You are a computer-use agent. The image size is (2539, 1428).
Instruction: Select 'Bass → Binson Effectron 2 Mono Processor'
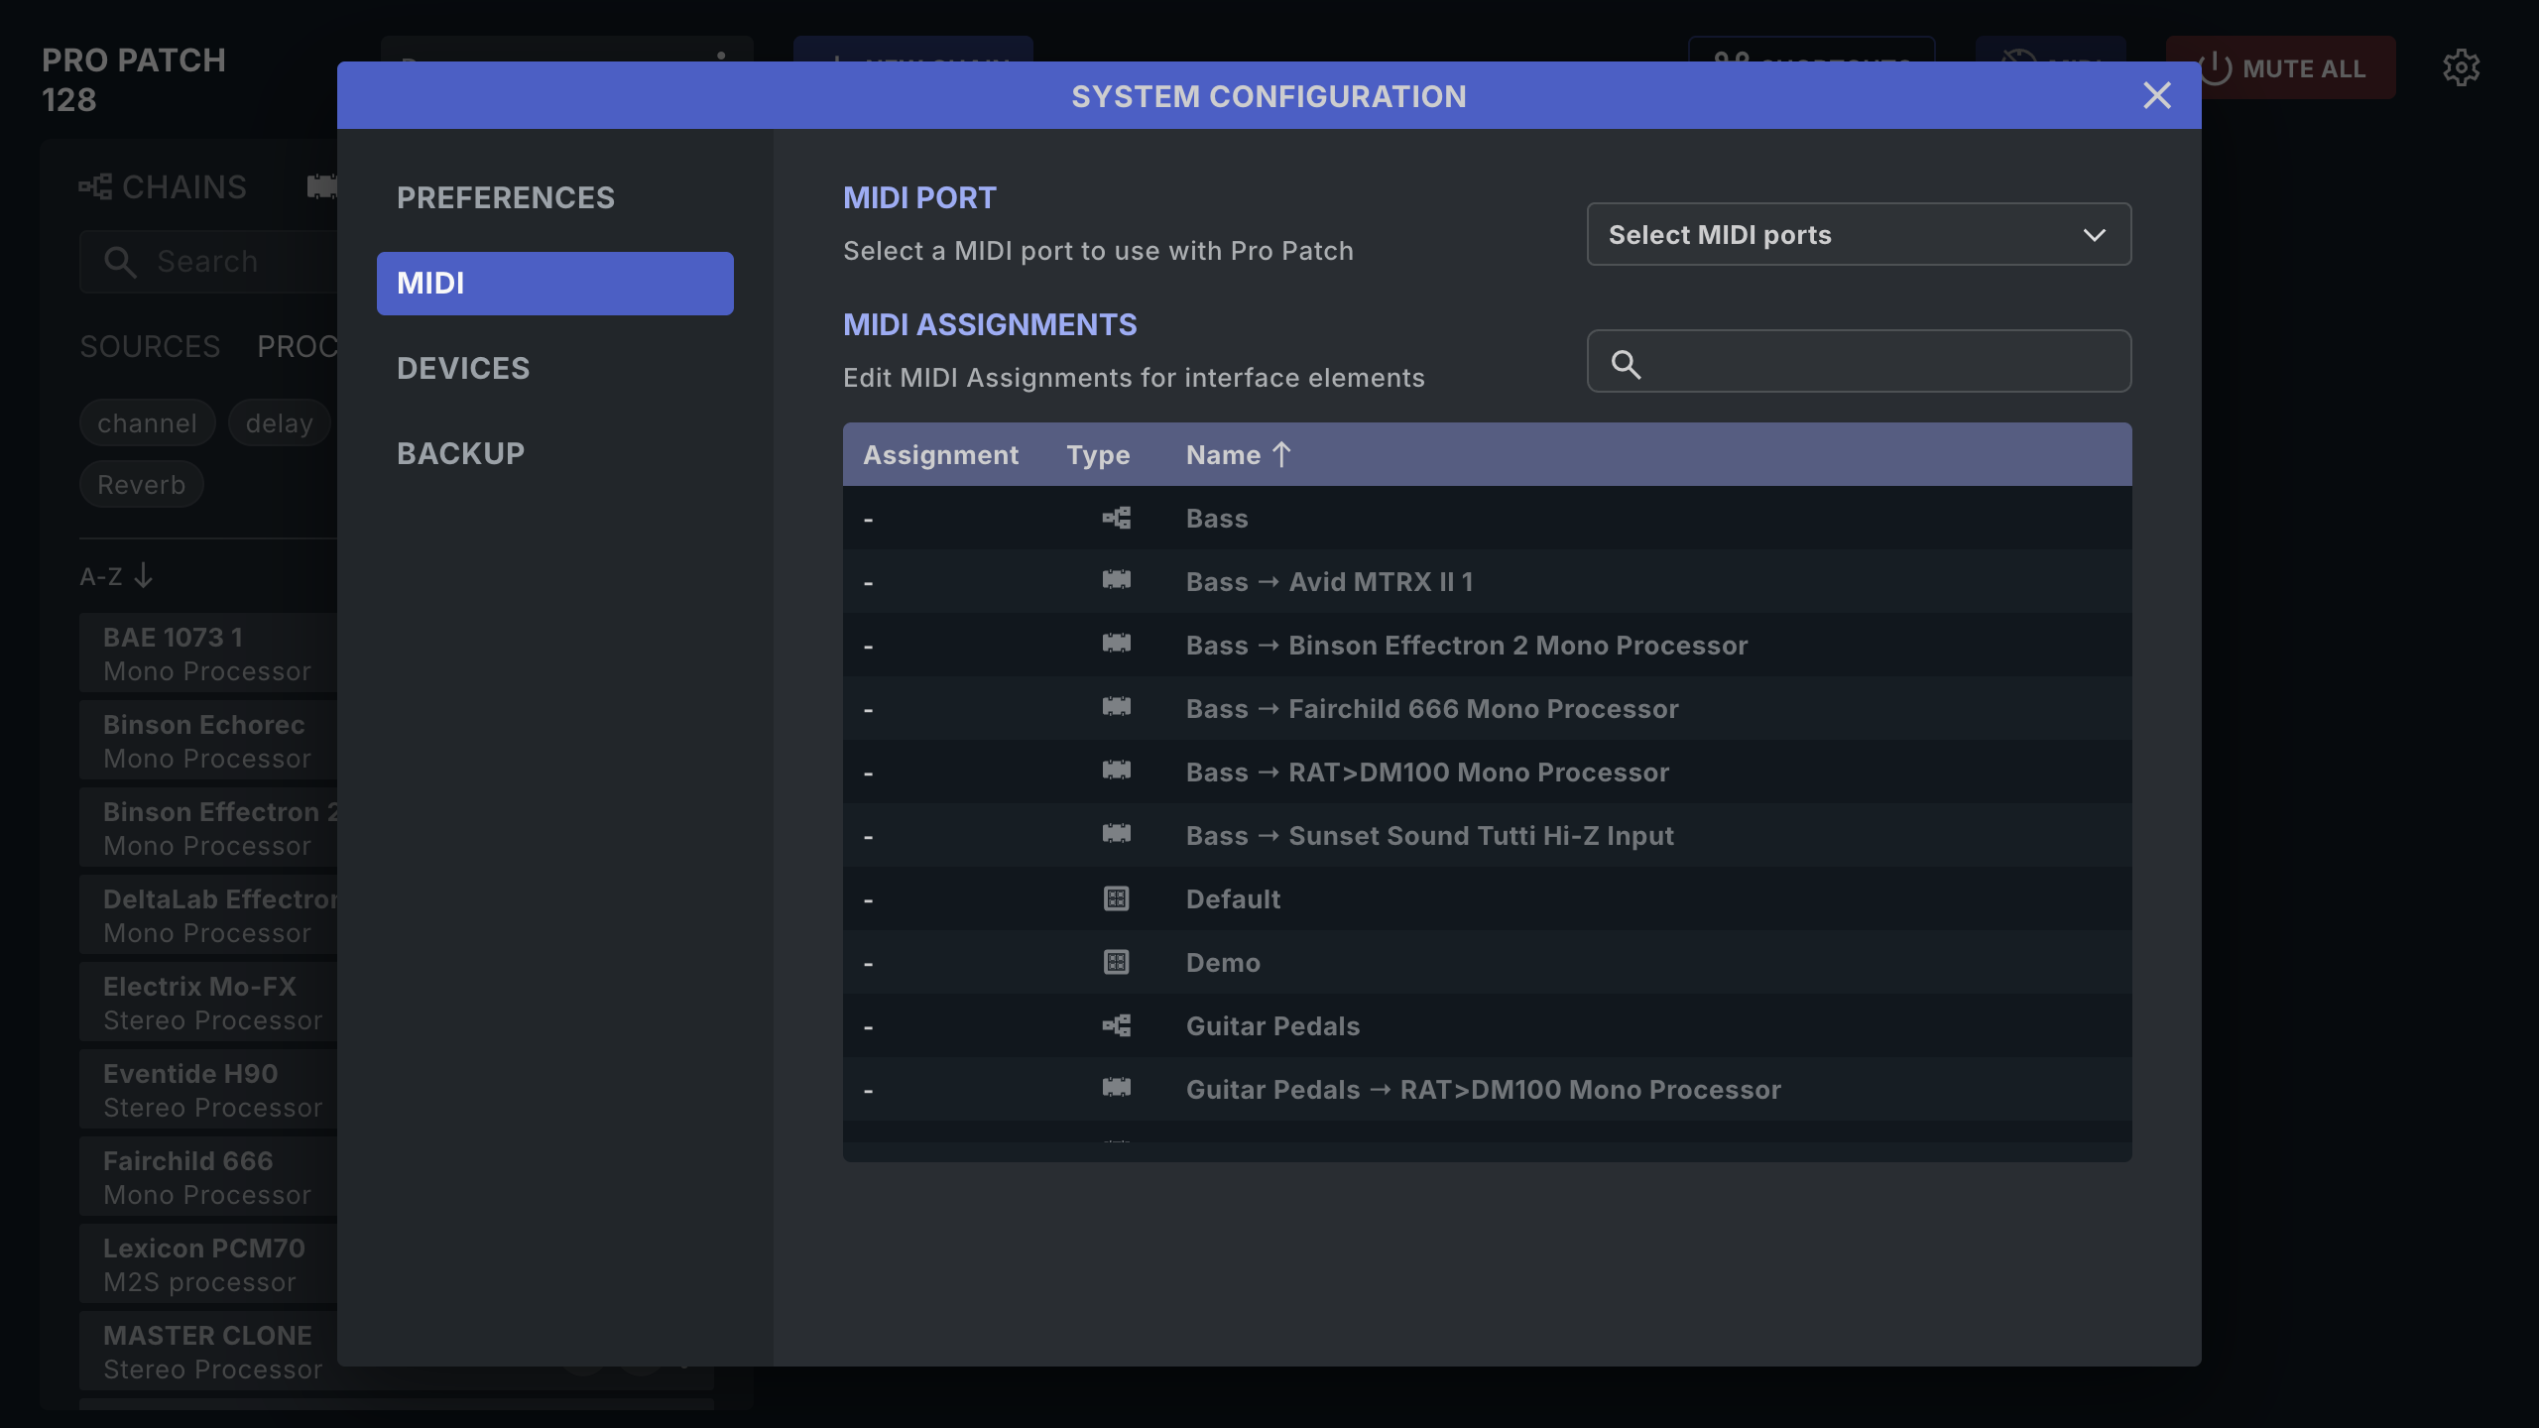click(1488, 645)
